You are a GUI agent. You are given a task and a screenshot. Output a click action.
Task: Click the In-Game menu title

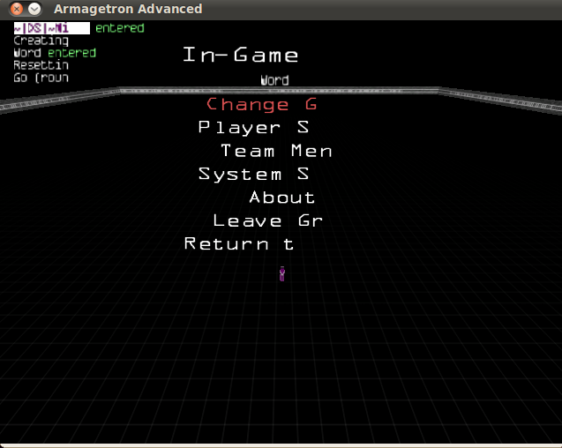point(240,56)
